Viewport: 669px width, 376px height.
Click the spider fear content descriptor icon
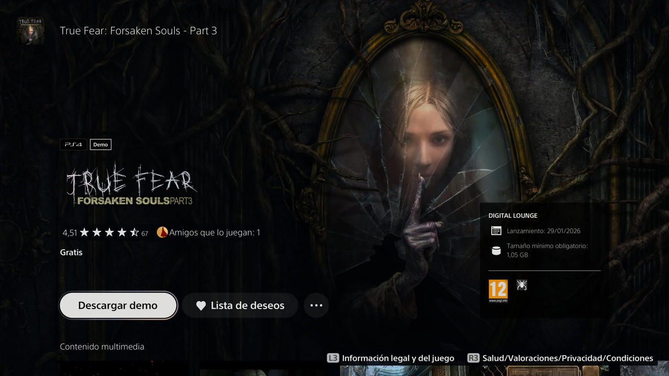522,285
